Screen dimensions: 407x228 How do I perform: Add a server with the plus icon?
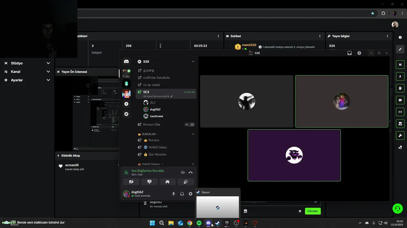(x=126, y=104)
